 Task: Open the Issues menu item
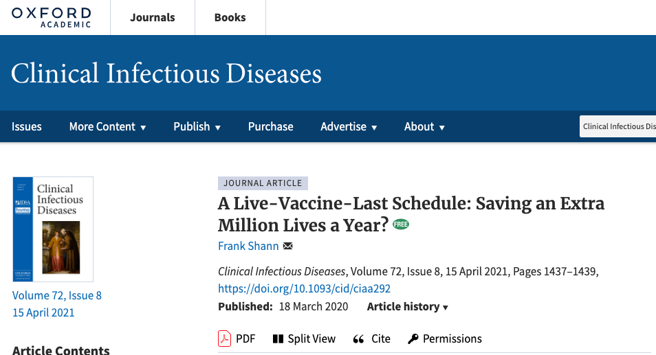27,126
